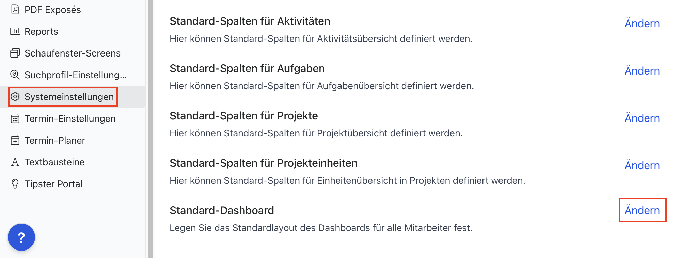Click the Termin-Planer calendar-plus icon

(x=15, y=140)
